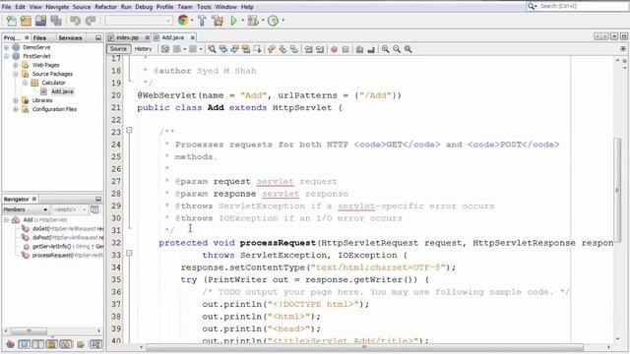Click the editor Zoom Out magnifier
630x354 pixels.
[397, 49]
